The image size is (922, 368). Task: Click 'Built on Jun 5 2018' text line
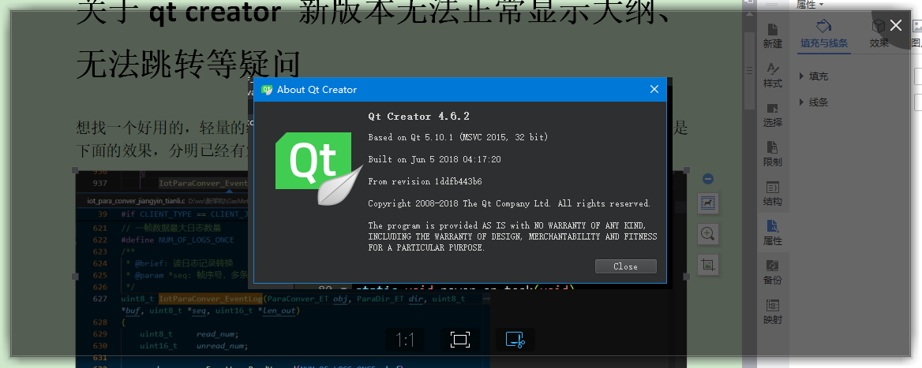click(434, 160)
